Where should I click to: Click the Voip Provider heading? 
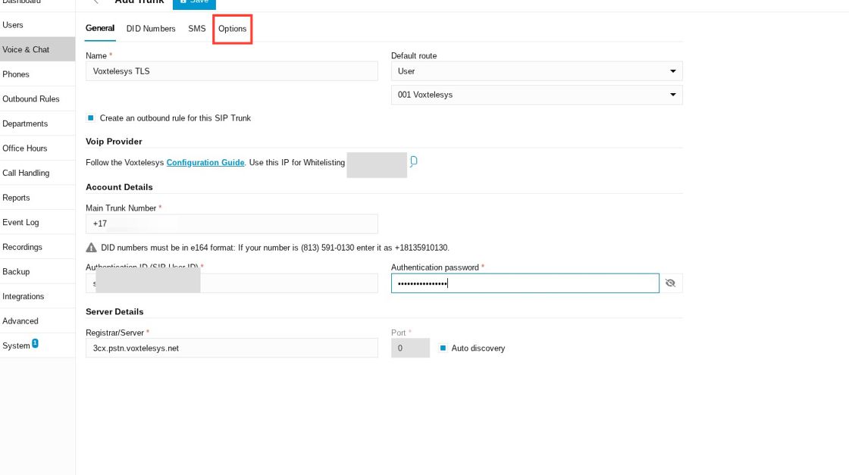coord(114,141)
